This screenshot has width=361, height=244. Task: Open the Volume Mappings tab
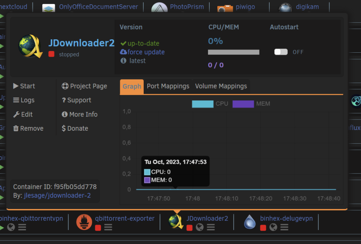pyautogui.click(x=221, y=86)
